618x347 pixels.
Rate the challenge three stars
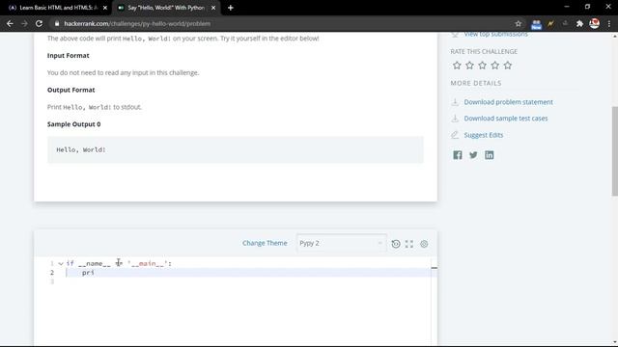point(483,66)
